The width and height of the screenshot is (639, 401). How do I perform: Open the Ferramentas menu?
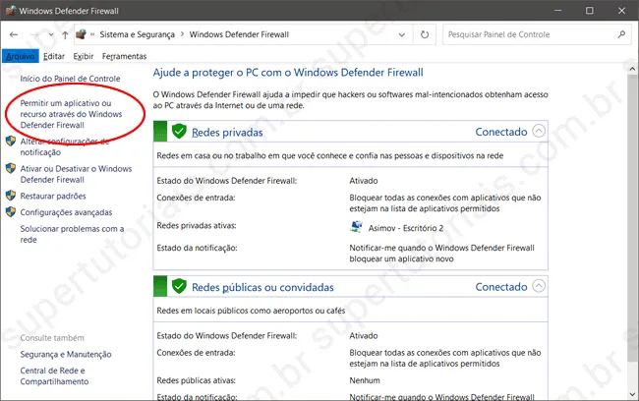[124, 56]
